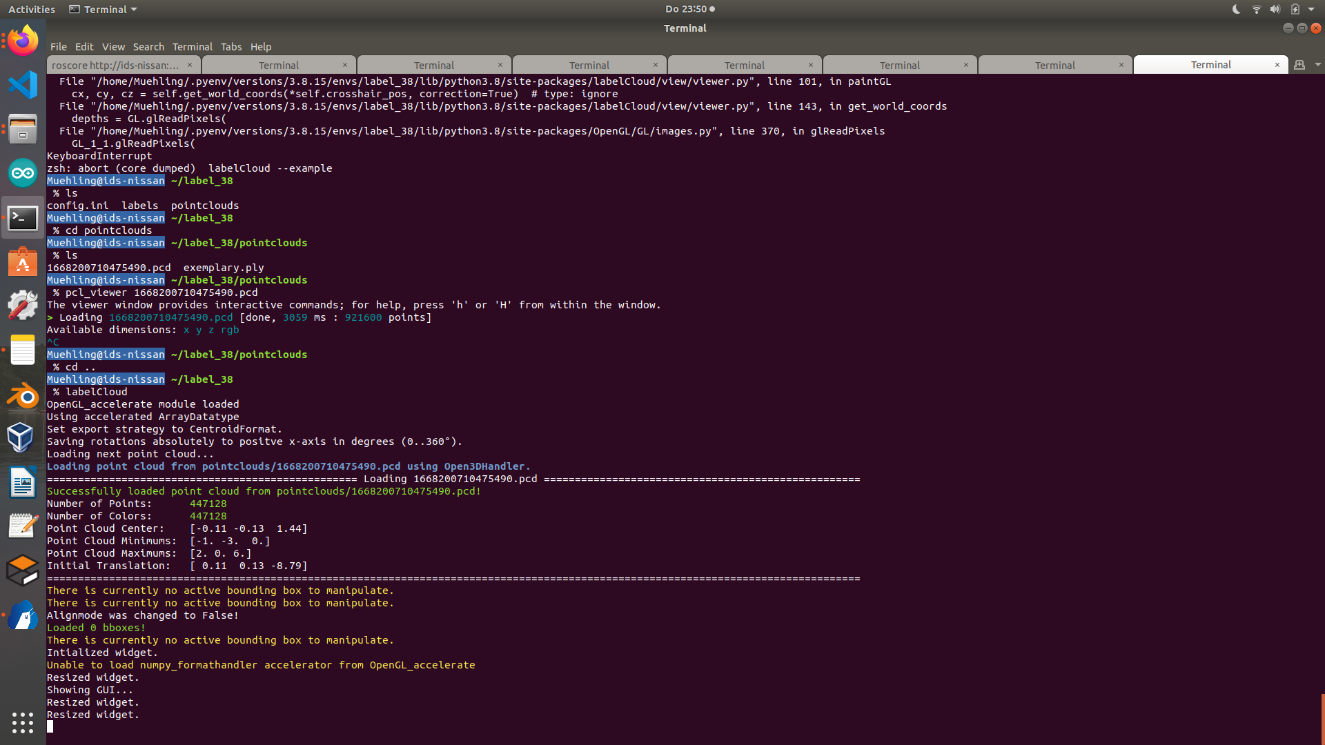Click the Wi-Fi status icon
Viewport: 1325px width, 745px height.
click(1256, 9)
